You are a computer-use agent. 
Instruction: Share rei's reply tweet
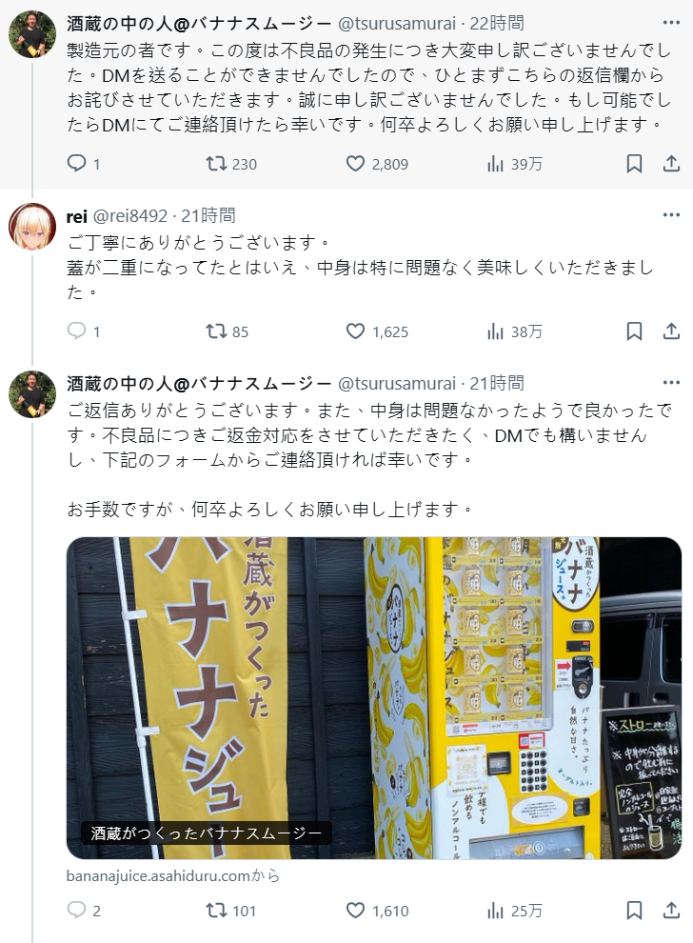click(671, 331)
